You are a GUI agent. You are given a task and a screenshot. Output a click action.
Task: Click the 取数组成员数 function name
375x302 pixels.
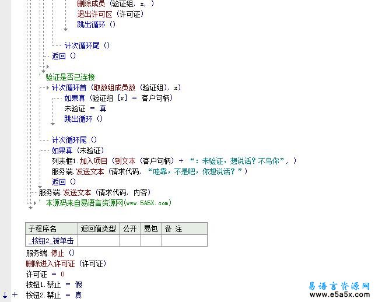tap(114, 88)
